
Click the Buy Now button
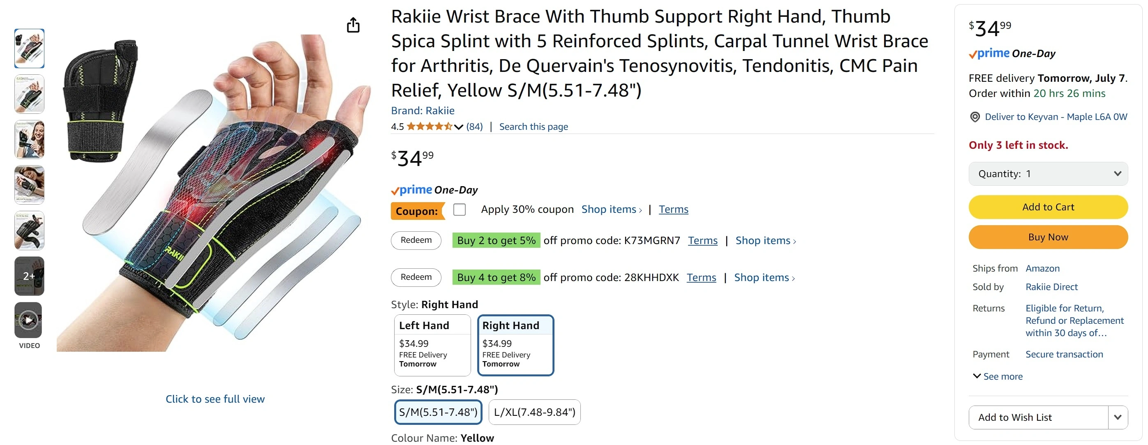click(1048, 237)
